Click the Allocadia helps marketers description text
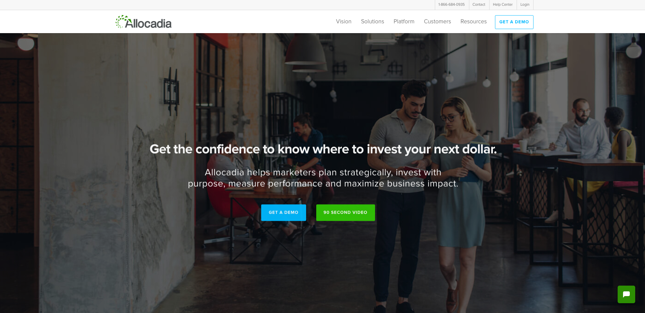The width and height of the screenshot is (645, 313). [323, 178]
